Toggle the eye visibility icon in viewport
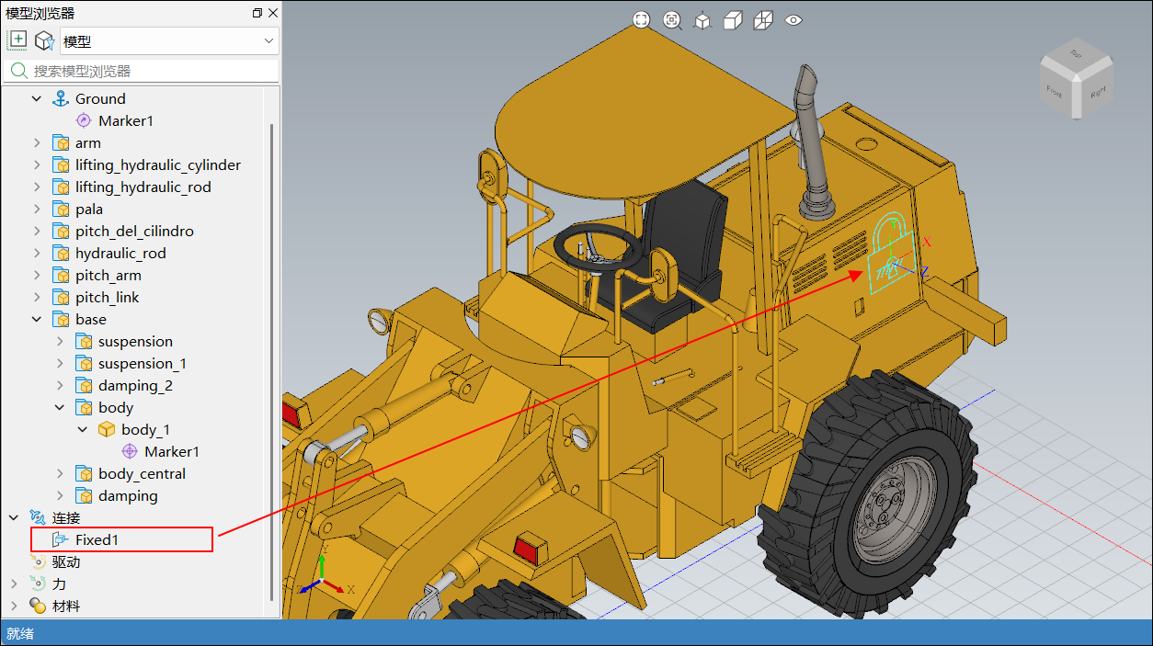The image size is (1153, 646). (x=794, y=20)
